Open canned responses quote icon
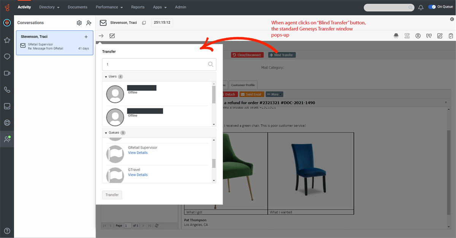This screenshot has width=456, height=238. [429, 36]
